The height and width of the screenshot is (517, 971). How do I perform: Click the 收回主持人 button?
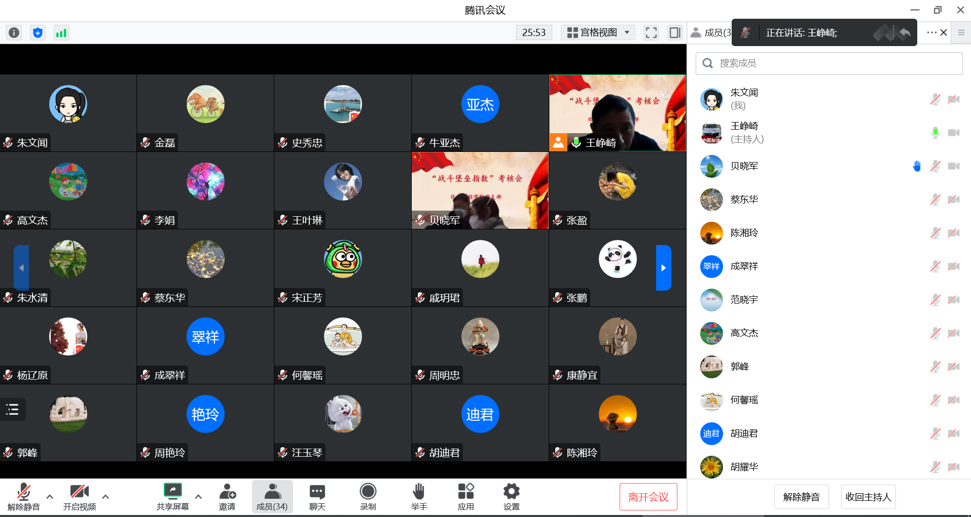click(x=868, y=497)
